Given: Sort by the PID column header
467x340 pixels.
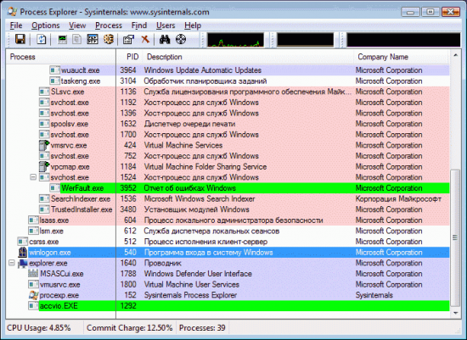Looking at the screenshot, I should (x=129, y=57).
